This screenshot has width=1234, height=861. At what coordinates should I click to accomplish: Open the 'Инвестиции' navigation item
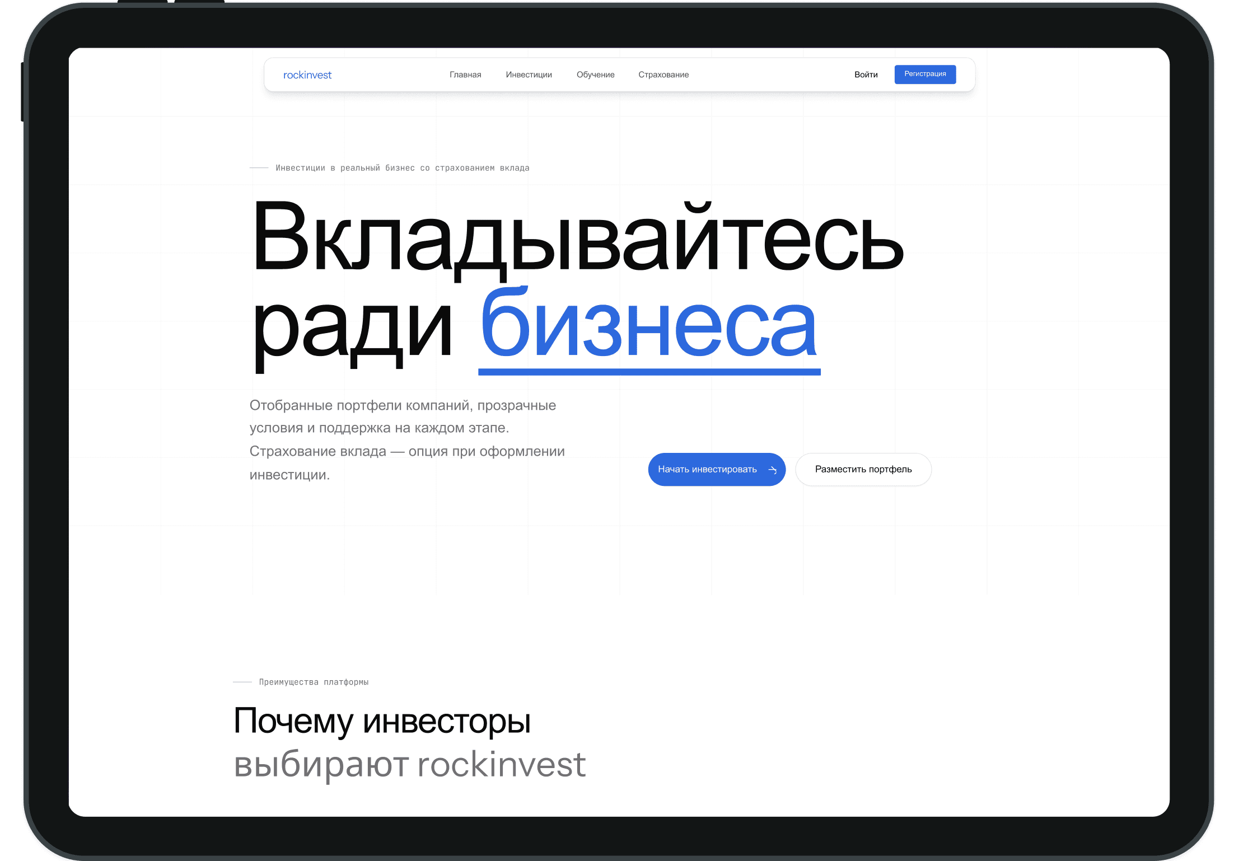tap(529, 74)
